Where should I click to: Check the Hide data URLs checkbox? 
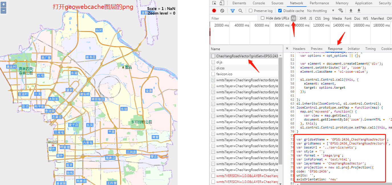click(x=262, y=18)
